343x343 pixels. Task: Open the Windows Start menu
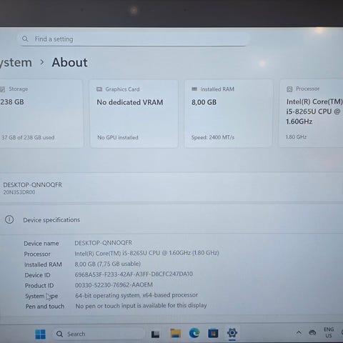(x=40, y=334)
